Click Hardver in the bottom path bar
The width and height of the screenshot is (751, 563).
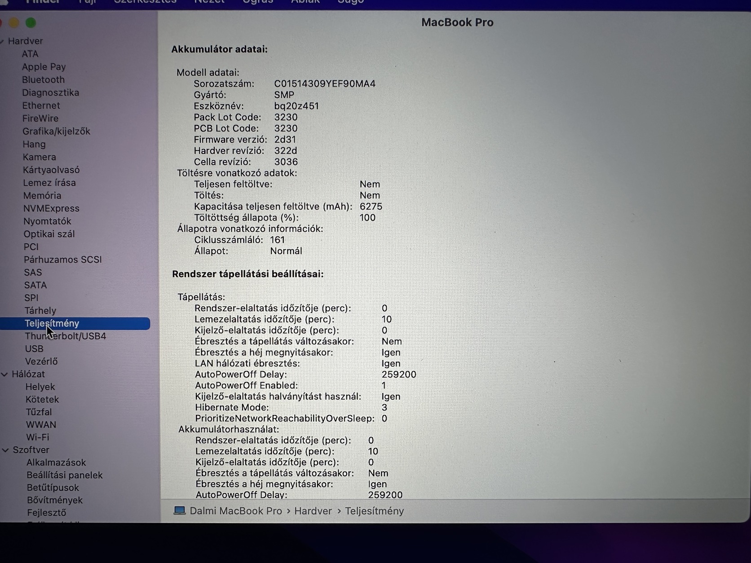pyautogui.click(x=313, y=511)
